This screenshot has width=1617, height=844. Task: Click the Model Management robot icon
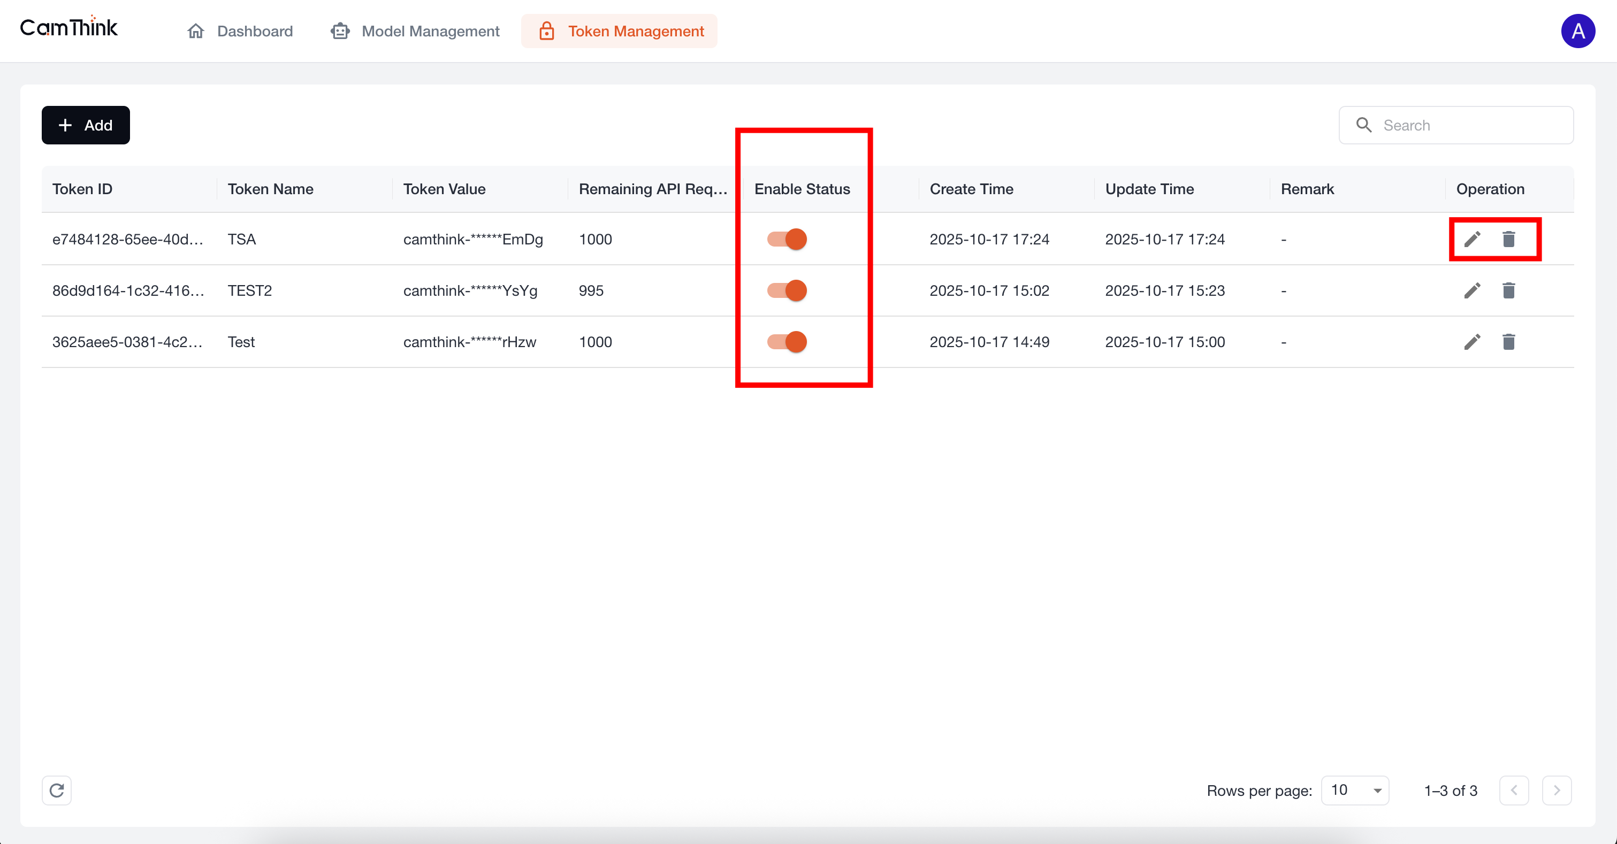point(340,30)
